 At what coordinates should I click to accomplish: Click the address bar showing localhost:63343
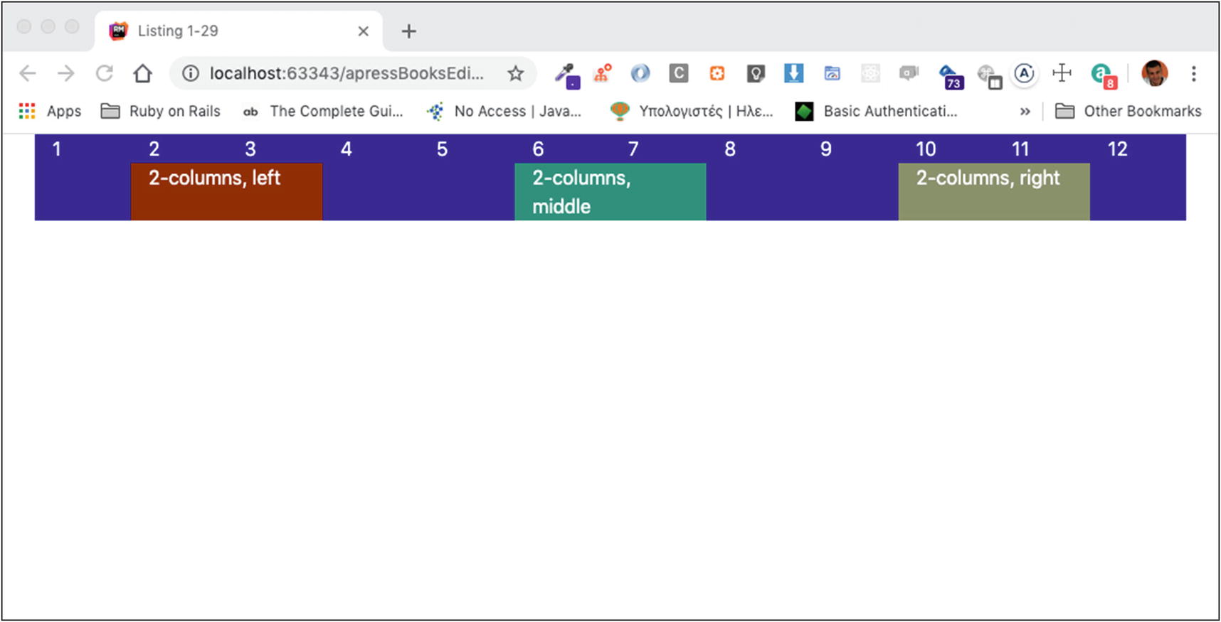click(x=346, y=73)
